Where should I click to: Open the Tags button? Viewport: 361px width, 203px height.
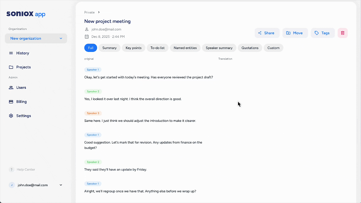pyautogui.click(x=322, y=33)
